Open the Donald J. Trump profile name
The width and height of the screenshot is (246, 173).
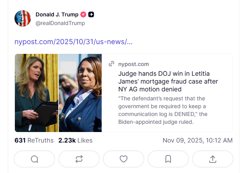tap(57, 15)
